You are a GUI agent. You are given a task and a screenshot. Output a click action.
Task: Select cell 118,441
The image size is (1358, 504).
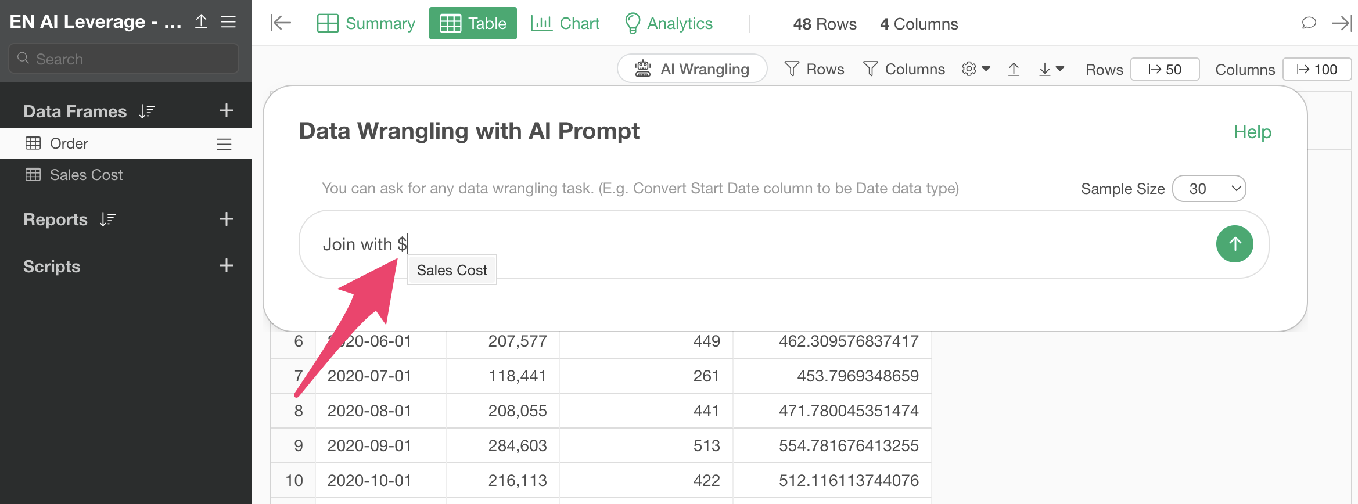[x=502, y=376]
